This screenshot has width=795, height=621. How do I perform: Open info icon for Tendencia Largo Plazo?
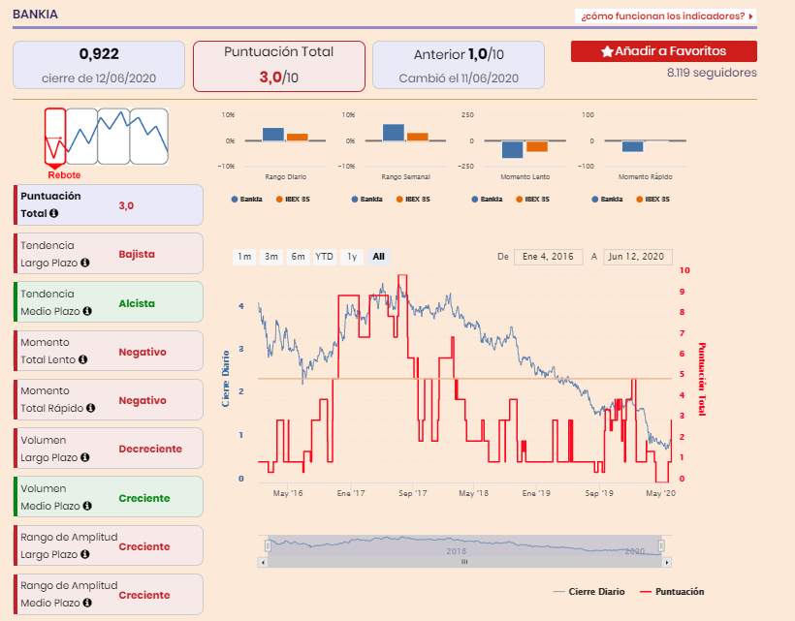pos(85,263)
